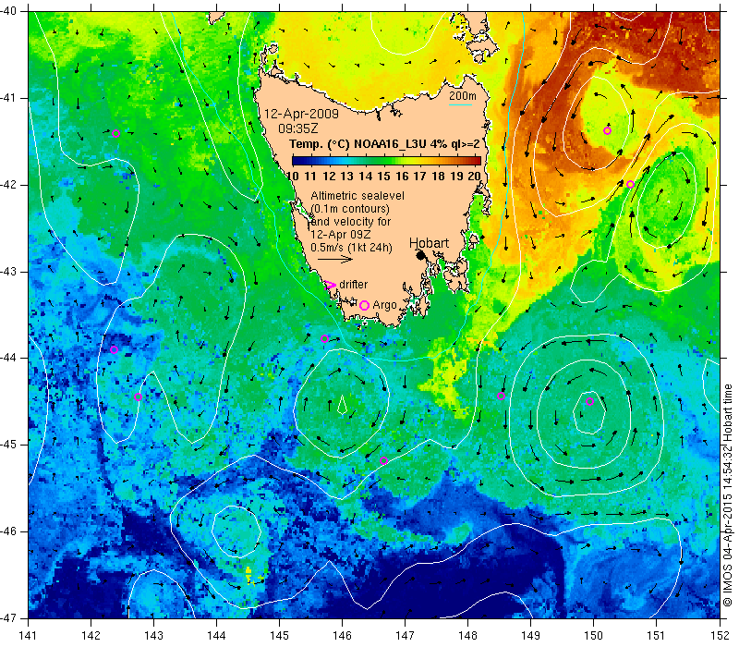Viewport: 739px width, 647px height.
Task: Click the 'Temp. (°C) NOAA16_L3U 4% ql>=2' title
Action: [384, 144]
